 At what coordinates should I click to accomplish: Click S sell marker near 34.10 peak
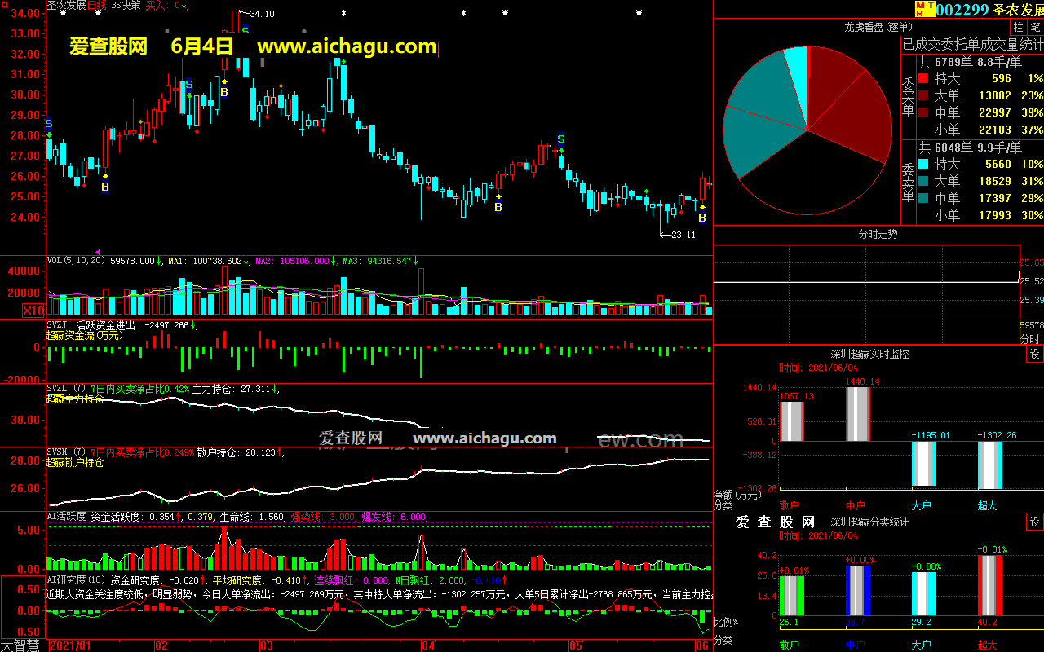coord(246,31)
